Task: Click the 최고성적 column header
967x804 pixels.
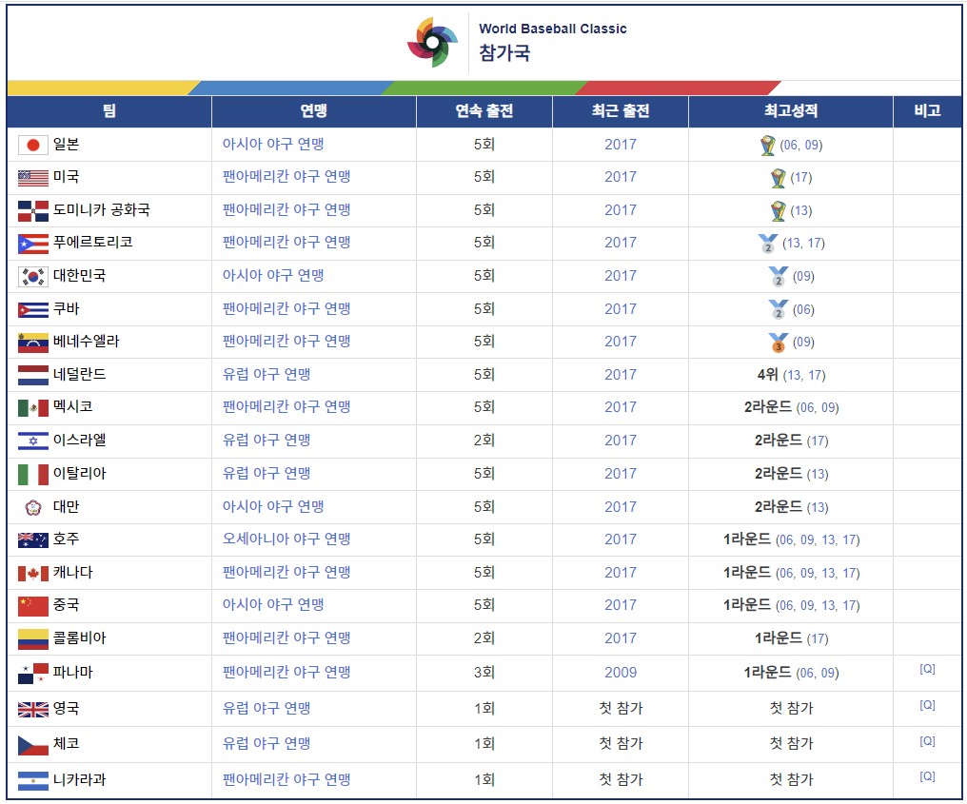Action: 791,111
